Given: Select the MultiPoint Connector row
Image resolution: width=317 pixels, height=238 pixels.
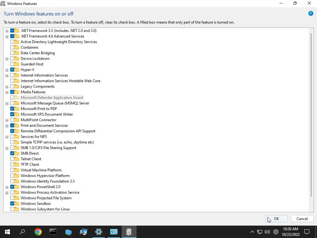Looking at the screenshot, I should 38,120.
